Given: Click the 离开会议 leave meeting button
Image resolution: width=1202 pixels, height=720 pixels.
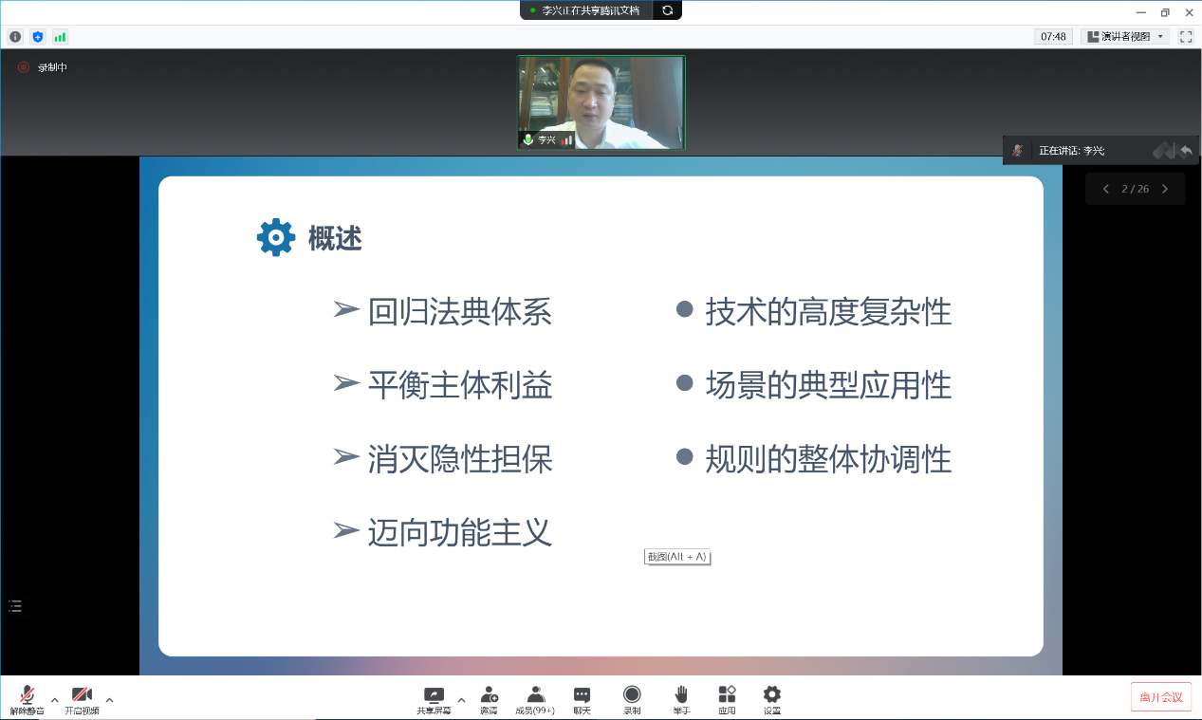Looking at the screenshot, I should coord(1160,697).
